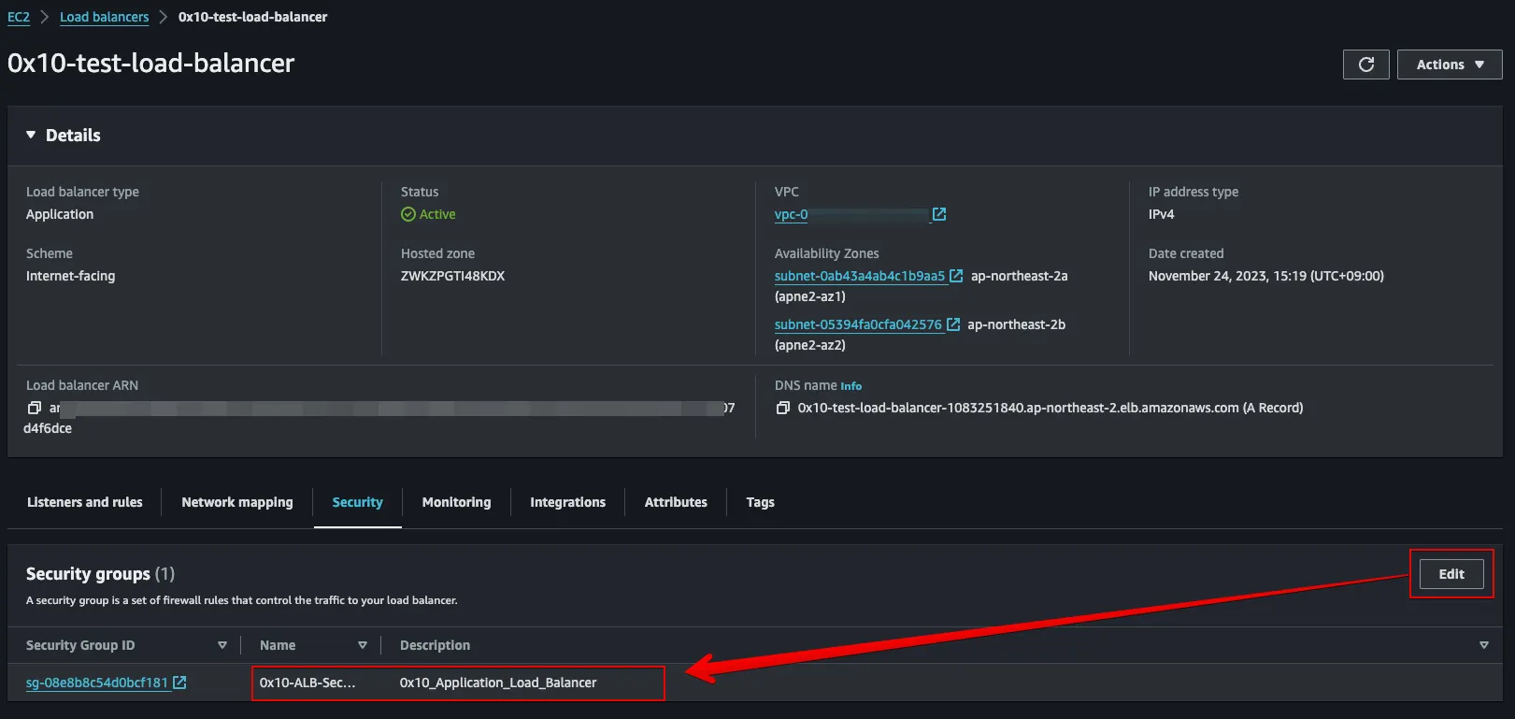Click the 0x10-ALB-Sec... name cell

tap(307, 683)
